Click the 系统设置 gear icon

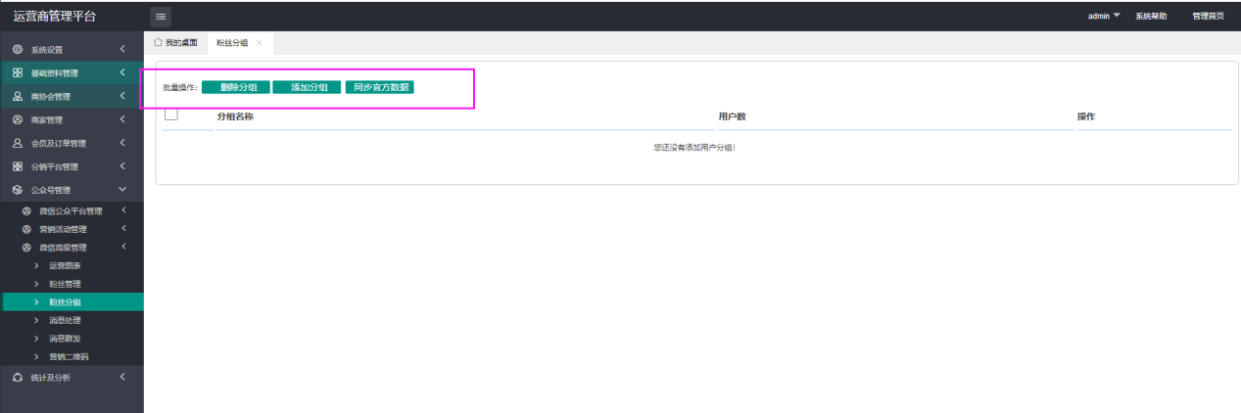(x=18, y=49)
